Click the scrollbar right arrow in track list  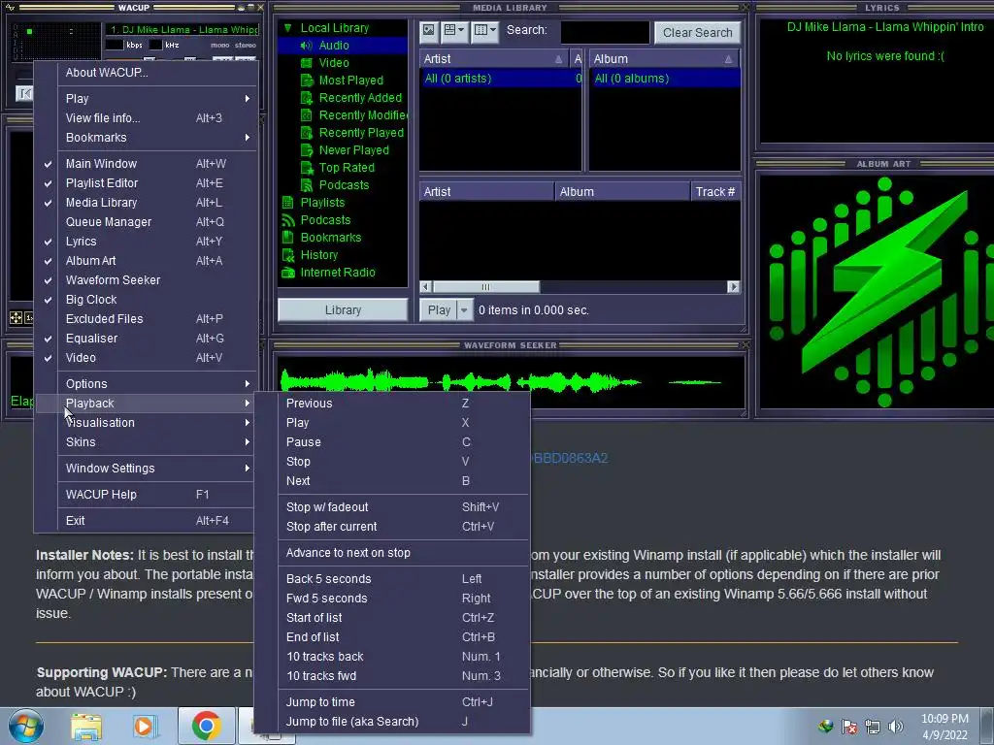[734, 287]
